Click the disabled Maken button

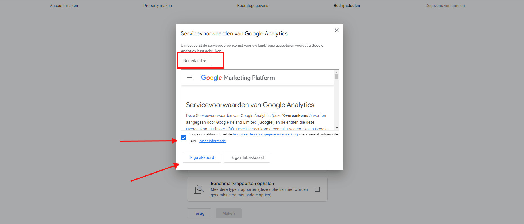[x=228, y=213]
